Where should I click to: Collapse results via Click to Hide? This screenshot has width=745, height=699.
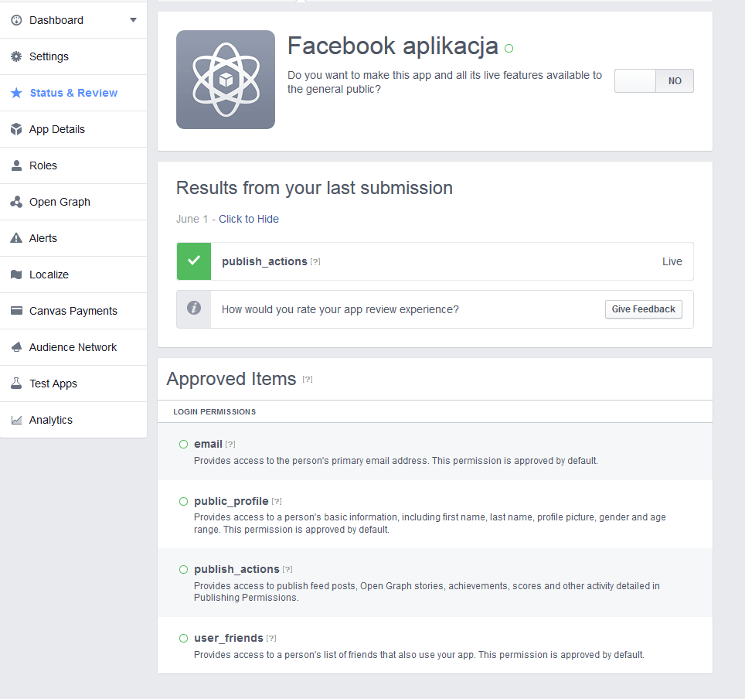point(248,219)
